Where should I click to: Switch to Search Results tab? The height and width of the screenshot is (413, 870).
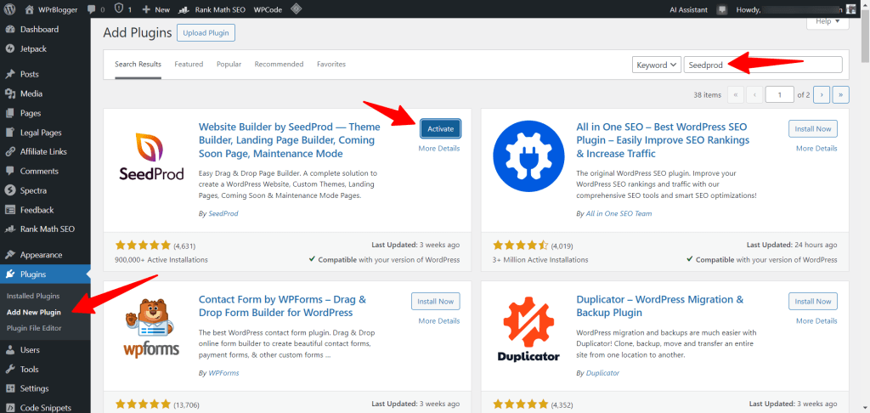(x=138, y=65)
